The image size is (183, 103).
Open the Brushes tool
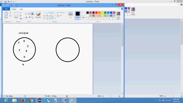[38, 15]
